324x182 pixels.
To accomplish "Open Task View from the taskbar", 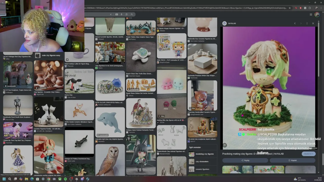I will [x=15, y=179].
